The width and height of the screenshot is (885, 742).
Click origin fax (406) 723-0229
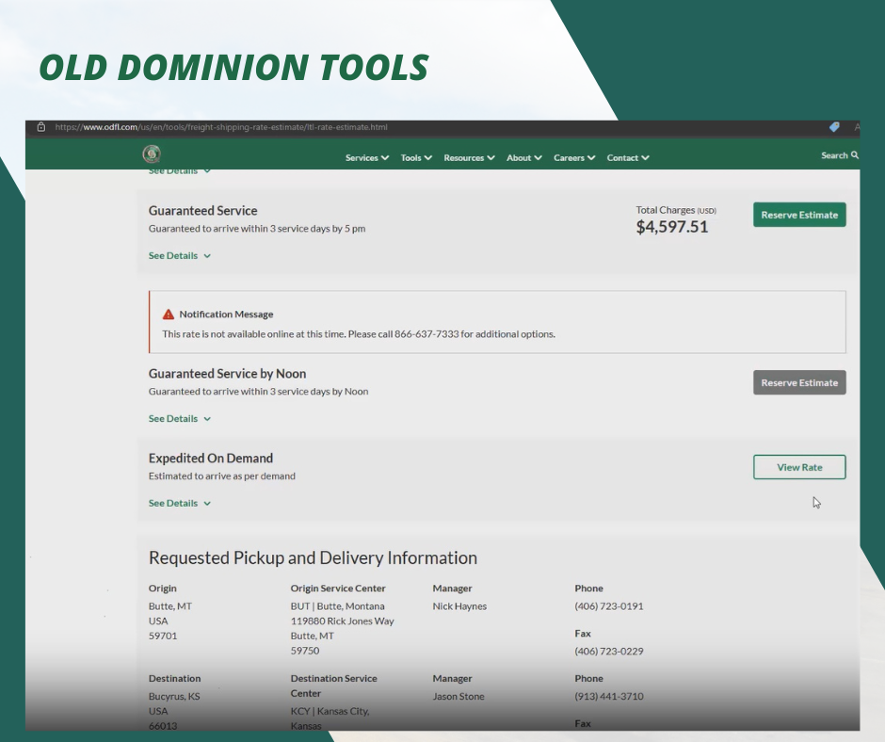(x=609, y=651)
